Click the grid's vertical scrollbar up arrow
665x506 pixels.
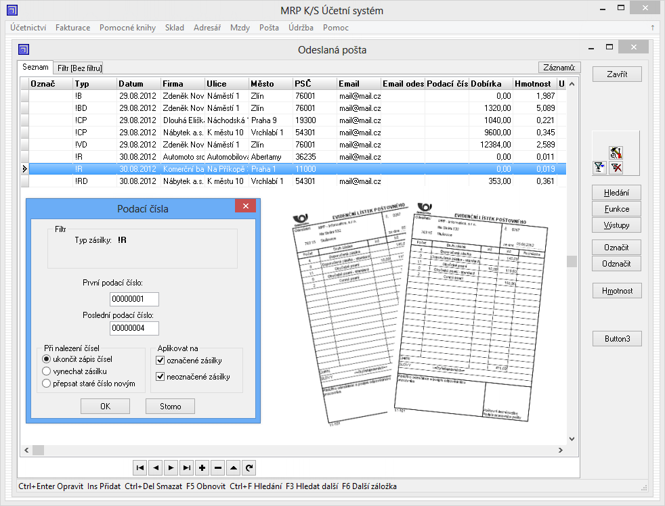point(572,84)
